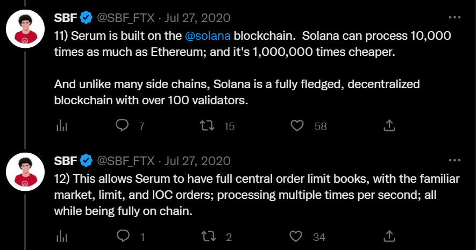Open more options menu on tweet 12

[454, 160]
